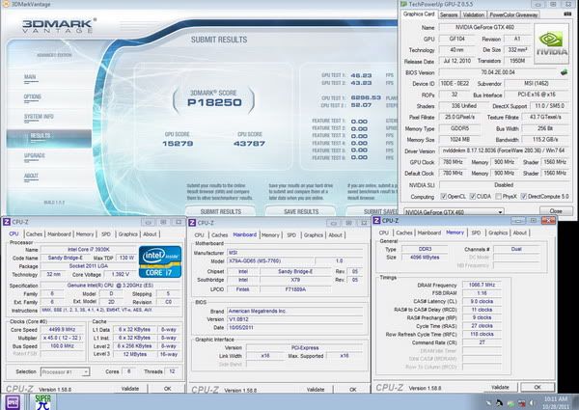Click the volume speaker icon in system tray
Image resolution: width=579 pixels, height=410 pixels.
pyautogui.click(x=532, y=402)
